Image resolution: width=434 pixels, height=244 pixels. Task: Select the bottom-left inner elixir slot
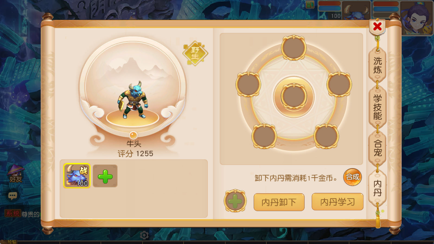pos(264,136)
